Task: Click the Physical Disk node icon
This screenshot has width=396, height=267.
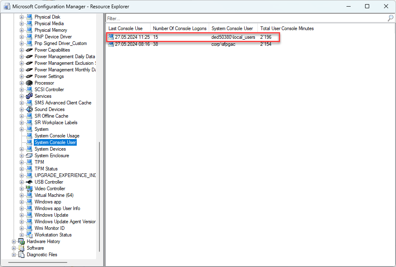Action: pos(29,17)
